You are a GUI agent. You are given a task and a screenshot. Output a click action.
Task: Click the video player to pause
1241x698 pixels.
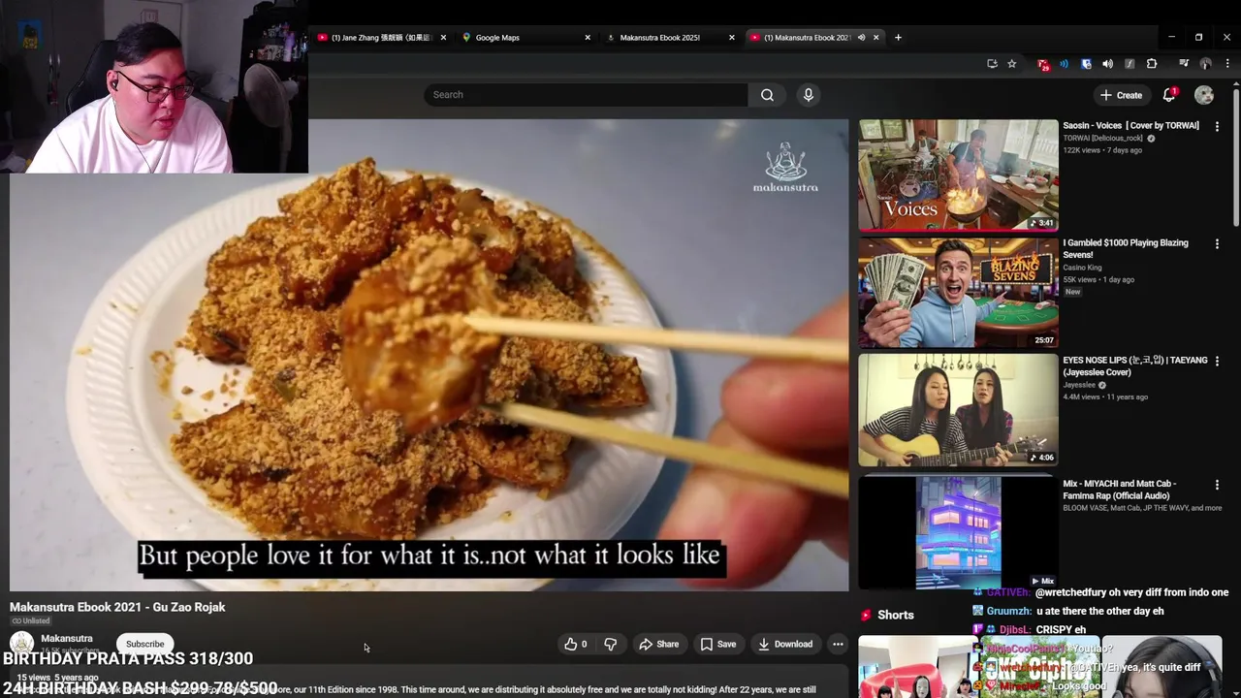[430, 355]
